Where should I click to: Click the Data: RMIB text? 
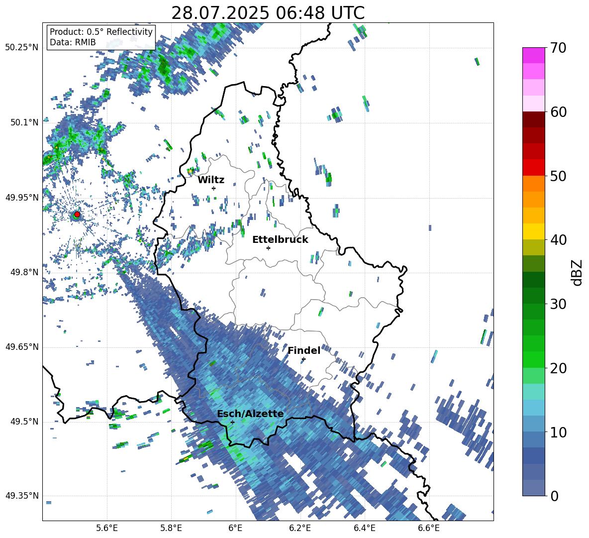point(73,42)
